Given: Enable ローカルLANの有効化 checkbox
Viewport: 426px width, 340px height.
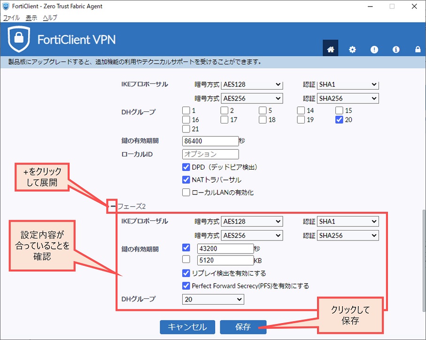Looking at the screenshot, I should 186,192.
